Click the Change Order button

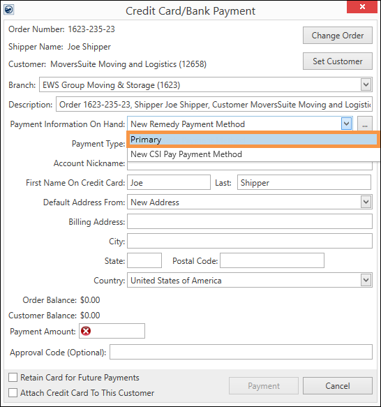338,36
